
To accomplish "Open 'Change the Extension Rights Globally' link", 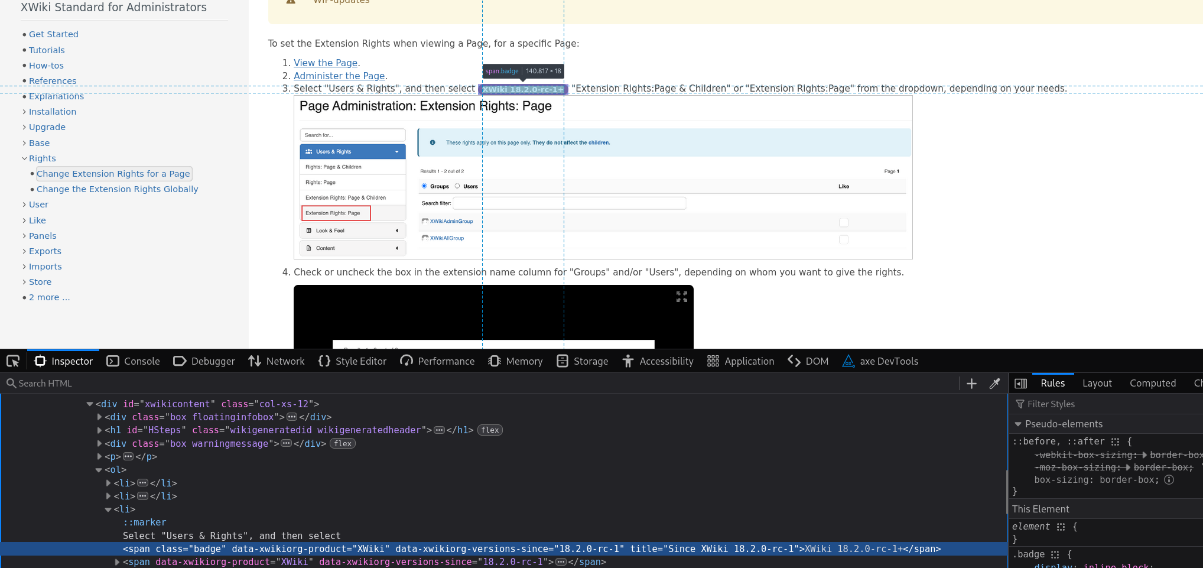I will (x=117, y=189).
